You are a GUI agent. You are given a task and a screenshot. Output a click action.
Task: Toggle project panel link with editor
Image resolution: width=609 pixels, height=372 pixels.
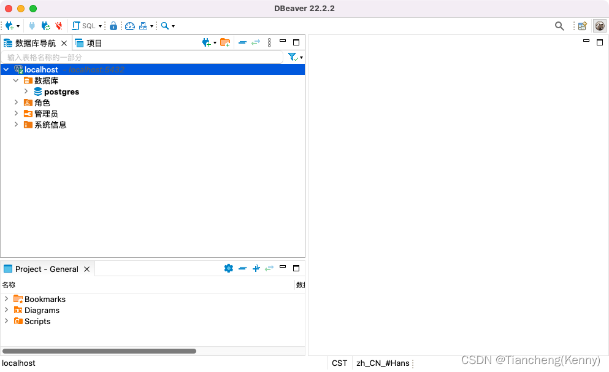[269, 268]
